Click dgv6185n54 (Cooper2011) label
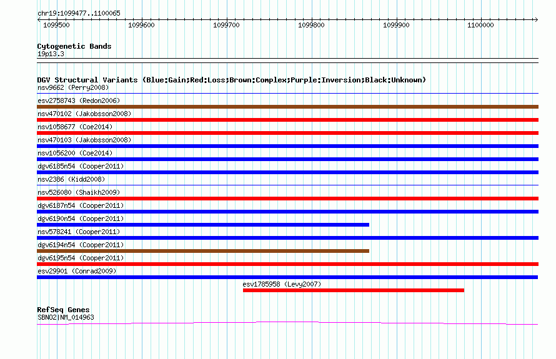The image size is (556, 359). point(81,166)
